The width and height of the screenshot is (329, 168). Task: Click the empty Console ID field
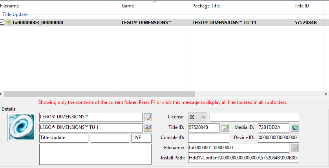point(208,138)
